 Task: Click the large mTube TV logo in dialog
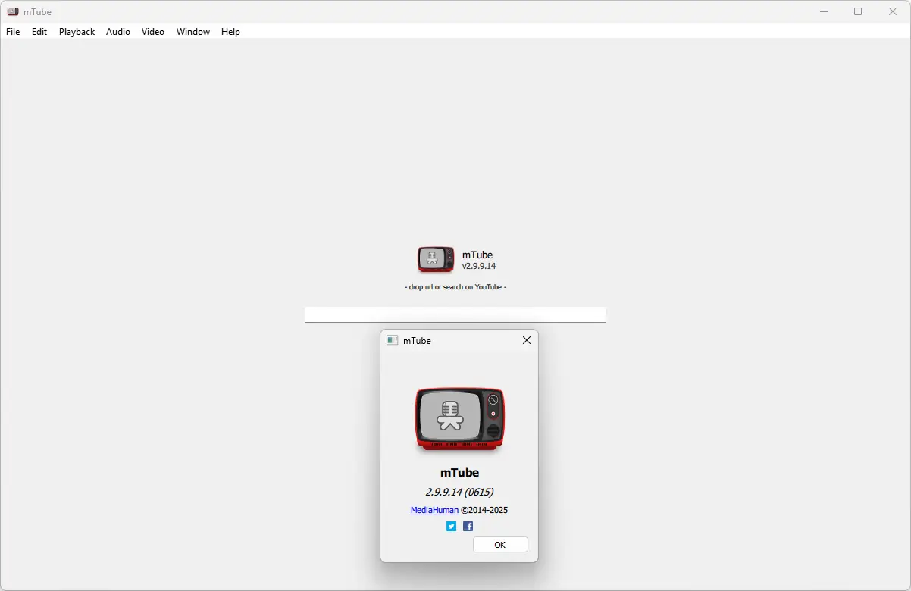(x=460, y=419)
